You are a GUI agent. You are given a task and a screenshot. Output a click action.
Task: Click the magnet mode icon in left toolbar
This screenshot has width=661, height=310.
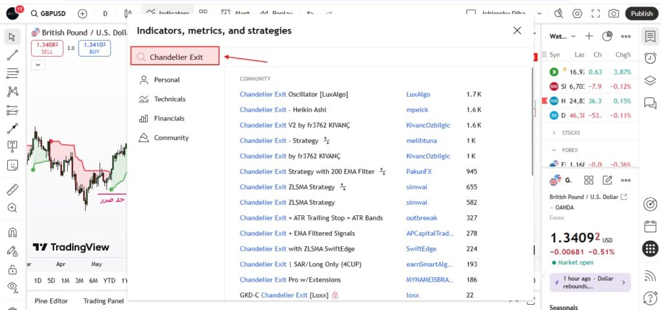click(x=12, y=233)
